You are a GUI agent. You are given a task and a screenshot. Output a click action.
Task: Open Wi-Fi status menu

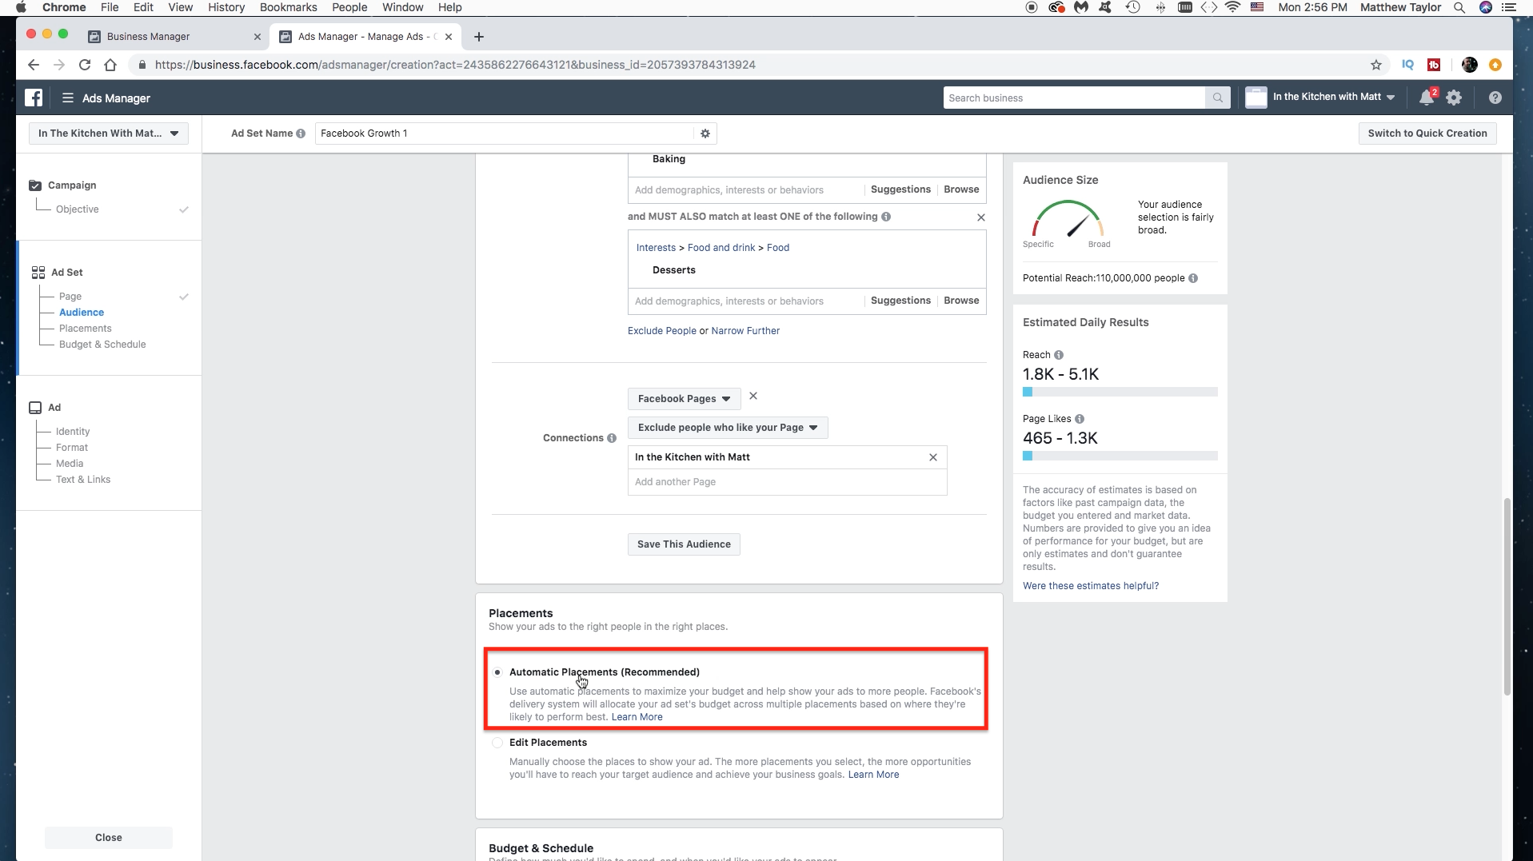point(1233,7)
